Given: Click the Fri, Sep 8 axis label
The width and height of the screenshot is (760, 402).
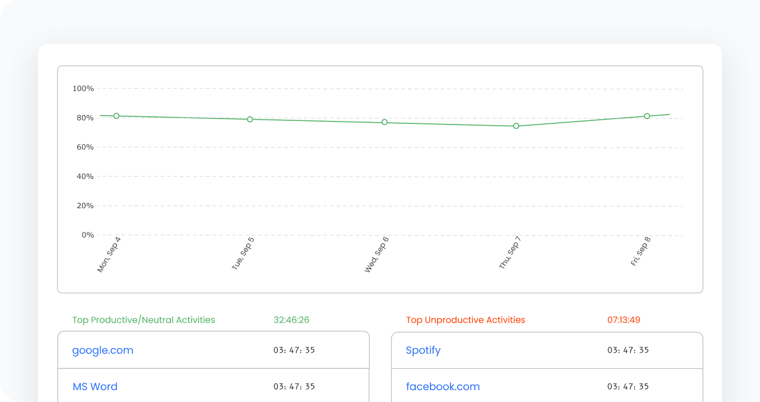Looking at the screenshot, I should (641, 251).
